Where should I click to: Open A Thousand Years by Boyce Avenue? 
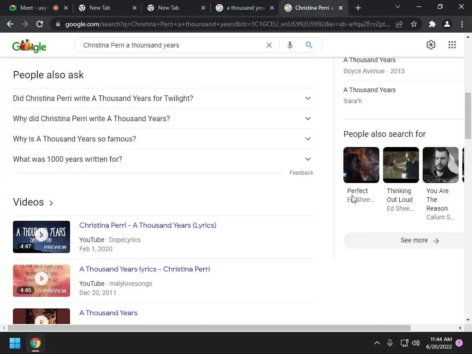[404, 65]
